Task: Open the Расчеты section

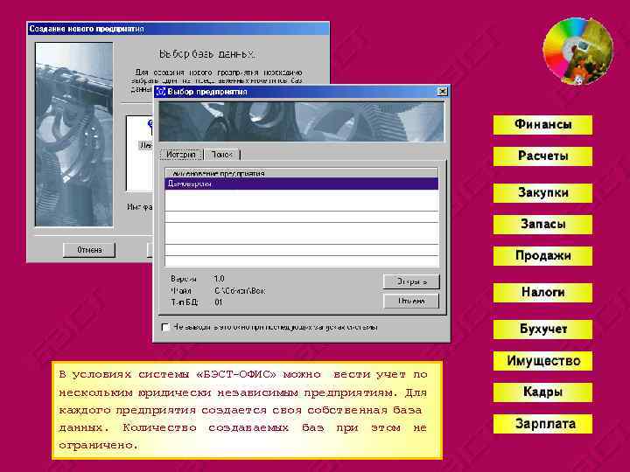Action: point(542,156)
